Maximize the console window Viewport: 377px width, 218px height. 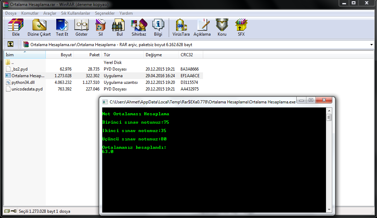pyautogui.click(x=311, y=100)
